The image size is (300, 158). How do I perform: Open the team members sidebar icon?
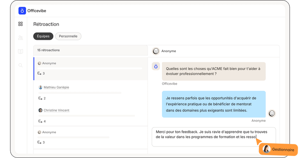21,38
